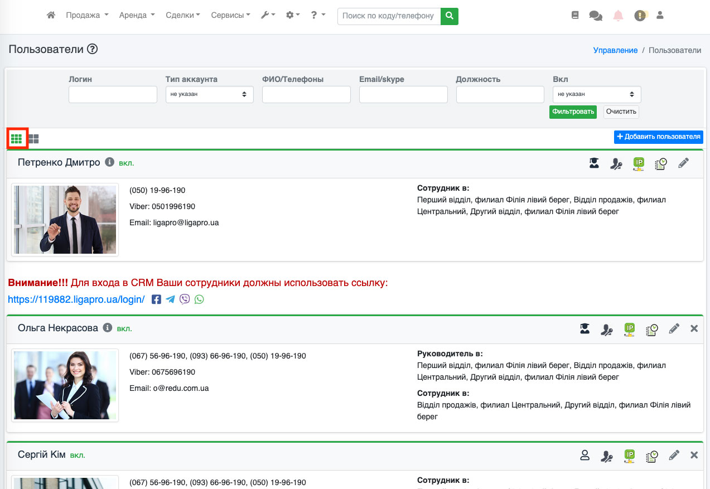Viewport: 710px width, 489px height.
Task: Expand the wrench tools menu
Action: click(x=268, y=16)
